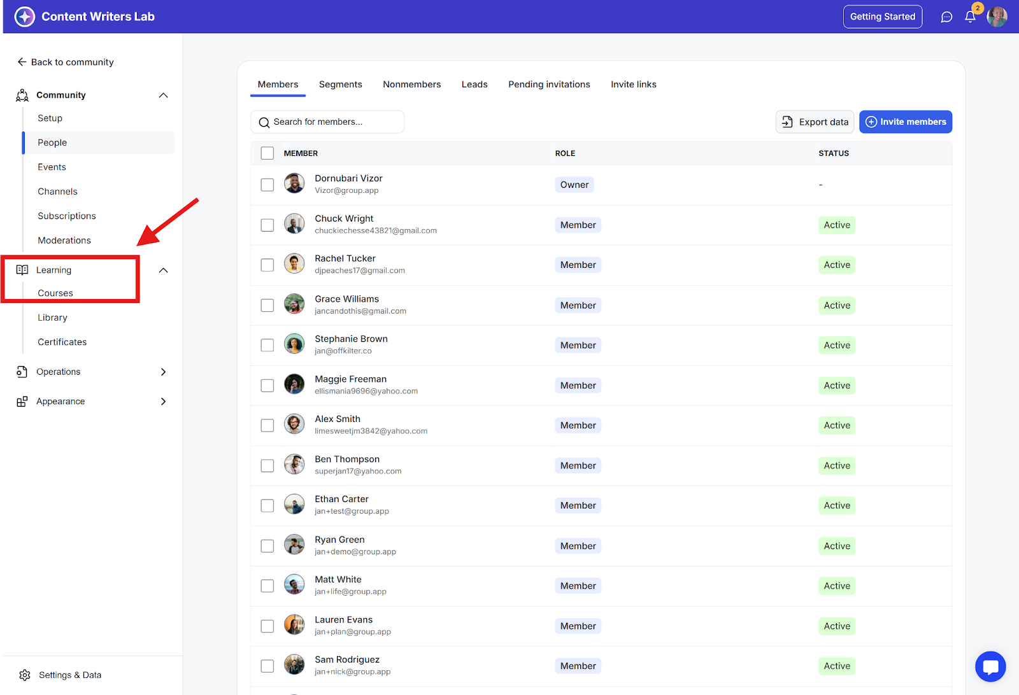
Task: Click the Export data button
Action: pyautogui.click(x=815, y=122)
